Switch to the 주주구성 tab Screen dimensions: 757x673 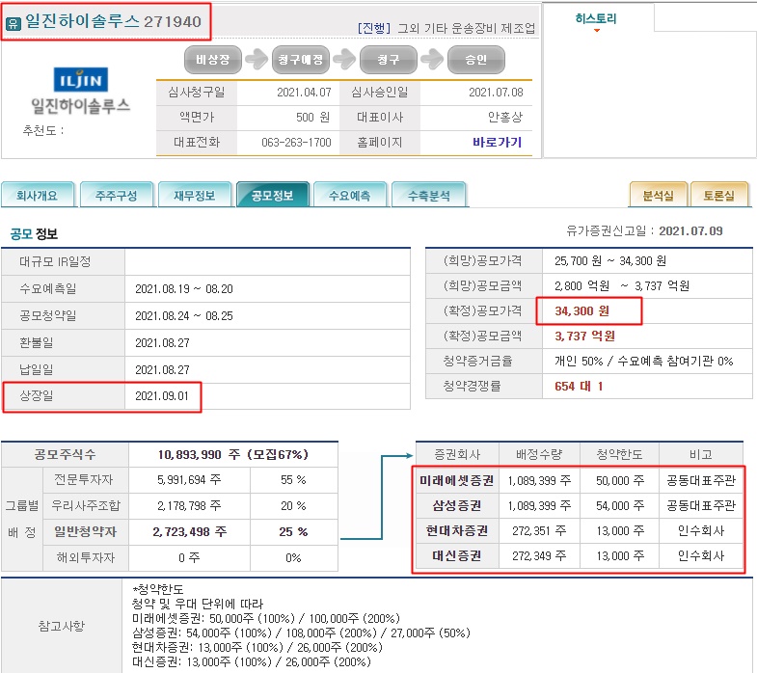pyautogui.click(x=117, y=195)
